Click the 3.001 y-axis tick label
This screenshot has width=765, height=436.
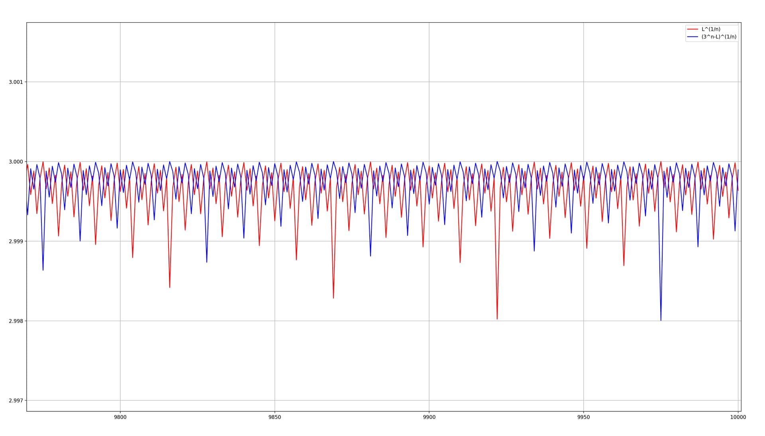(x=15, y=82)
